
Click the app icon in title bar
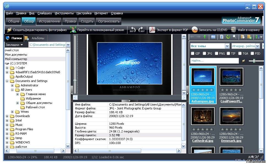(7, 6)
